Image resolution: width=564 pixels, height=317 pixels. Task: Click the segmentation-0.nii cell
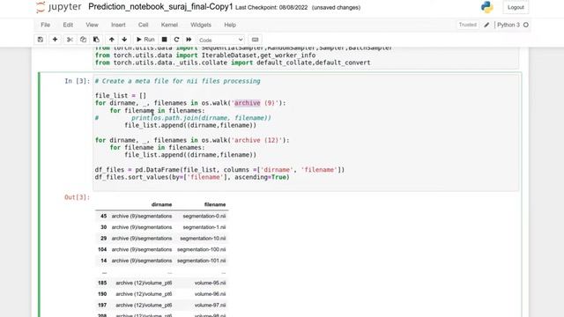tap(204, 217)
